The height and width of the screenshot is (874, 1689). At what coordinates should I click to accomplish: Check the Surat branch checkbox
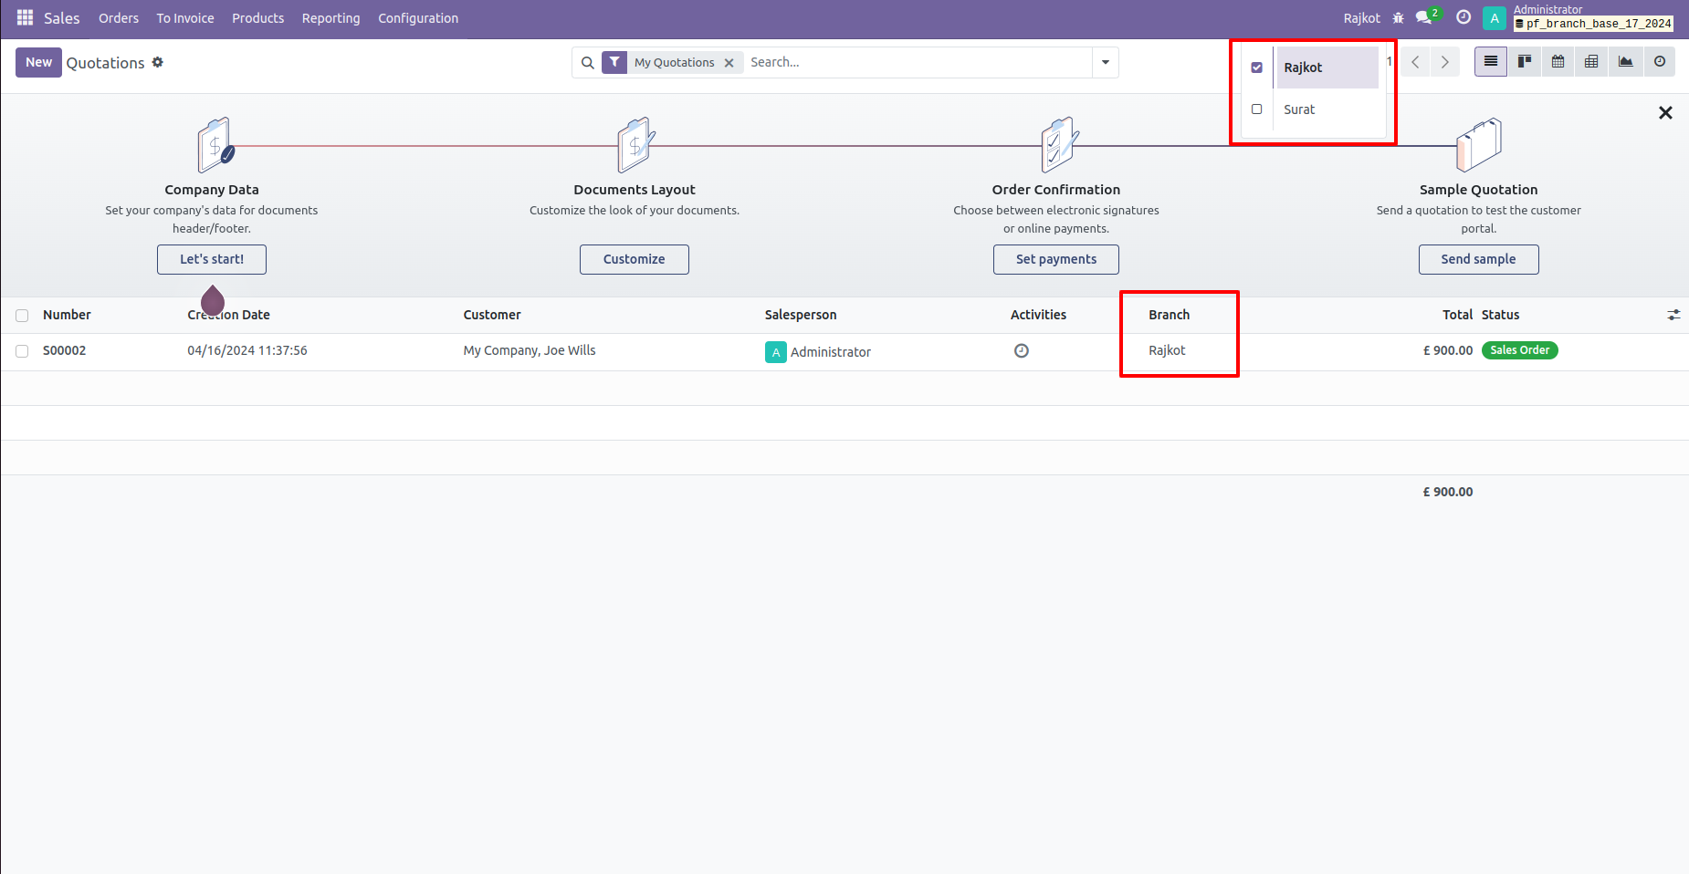(x=1257, y=109)
